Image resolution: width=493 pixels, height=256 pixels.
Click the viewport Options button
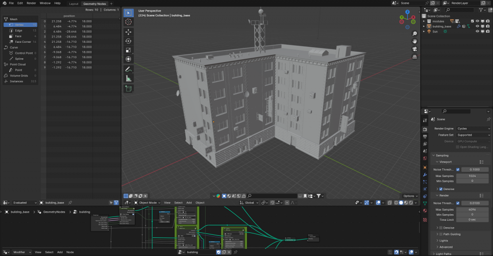click(x=410, y=196)
